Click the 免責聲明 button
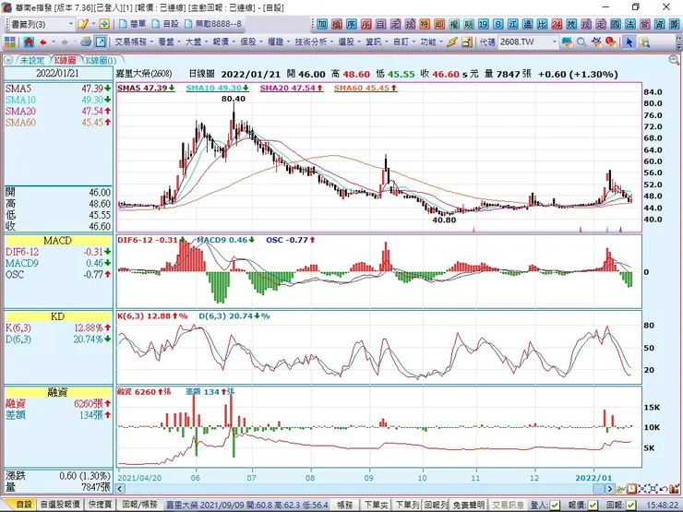This screenshot has width=683, height=512. tap(468, 505)
